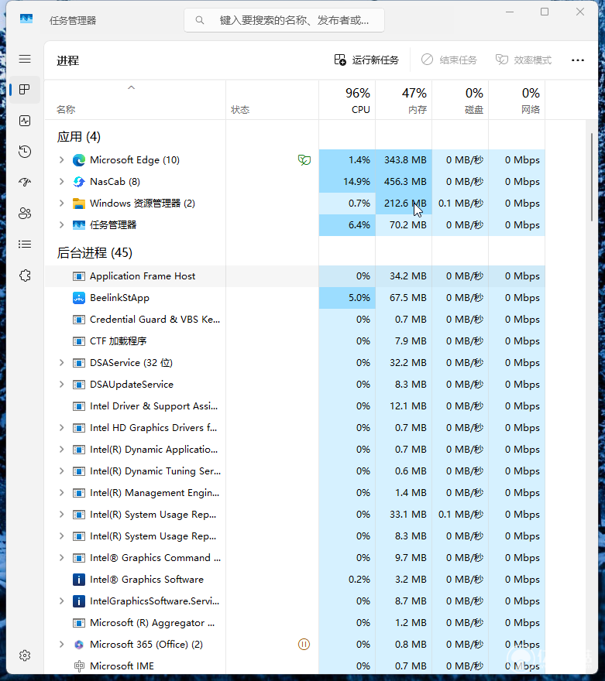The height and width of the screenshot is (681, 605).
Task: Open the Settings gear in sidebar
Action: pyautogui.click(x=25, y=655)
